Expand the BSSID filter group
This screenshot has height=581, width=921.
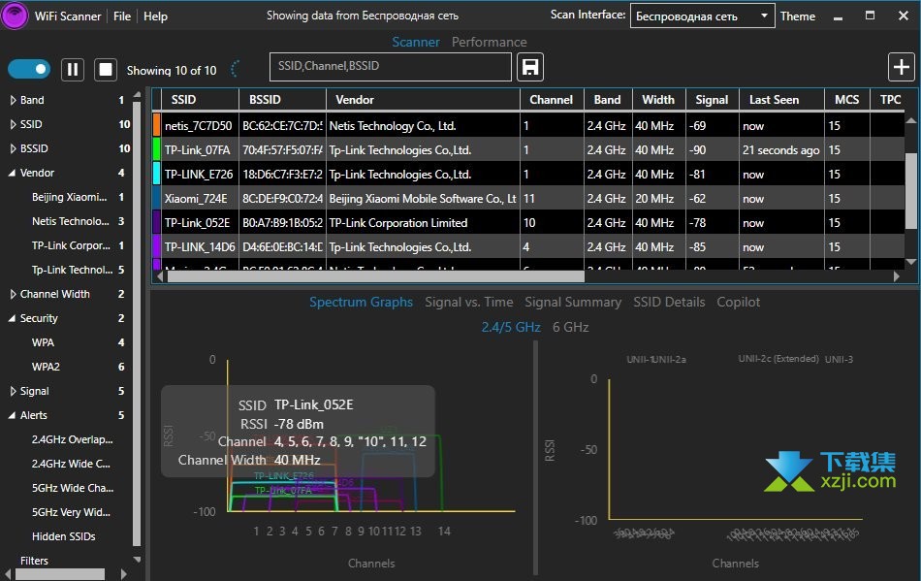coord(13,148)
